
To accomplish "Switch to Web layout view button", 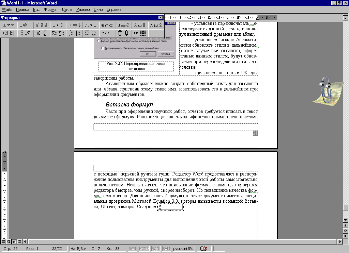I will (x=9, y=241).
